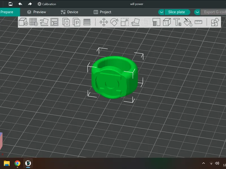Arrange all objects on the plate
226x169 pixels.
tap(54, 22)
